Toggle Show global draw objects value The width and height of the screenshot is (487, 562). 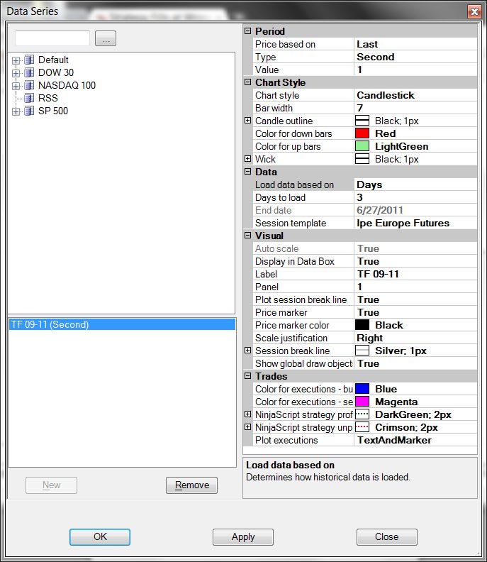[415, 363]
